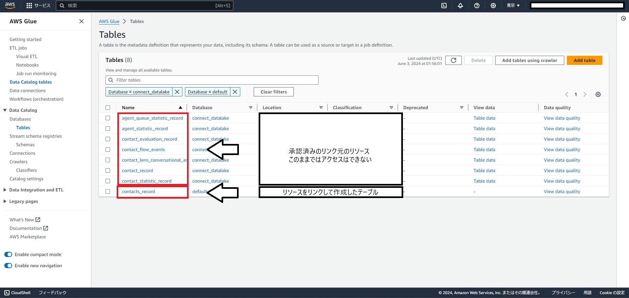
Task: Expand the Legacy pages section
Action: click(5, 201)
